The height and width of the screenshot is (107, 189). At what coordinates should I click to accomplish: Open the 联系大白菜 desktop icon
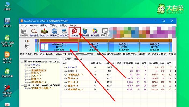7,73
